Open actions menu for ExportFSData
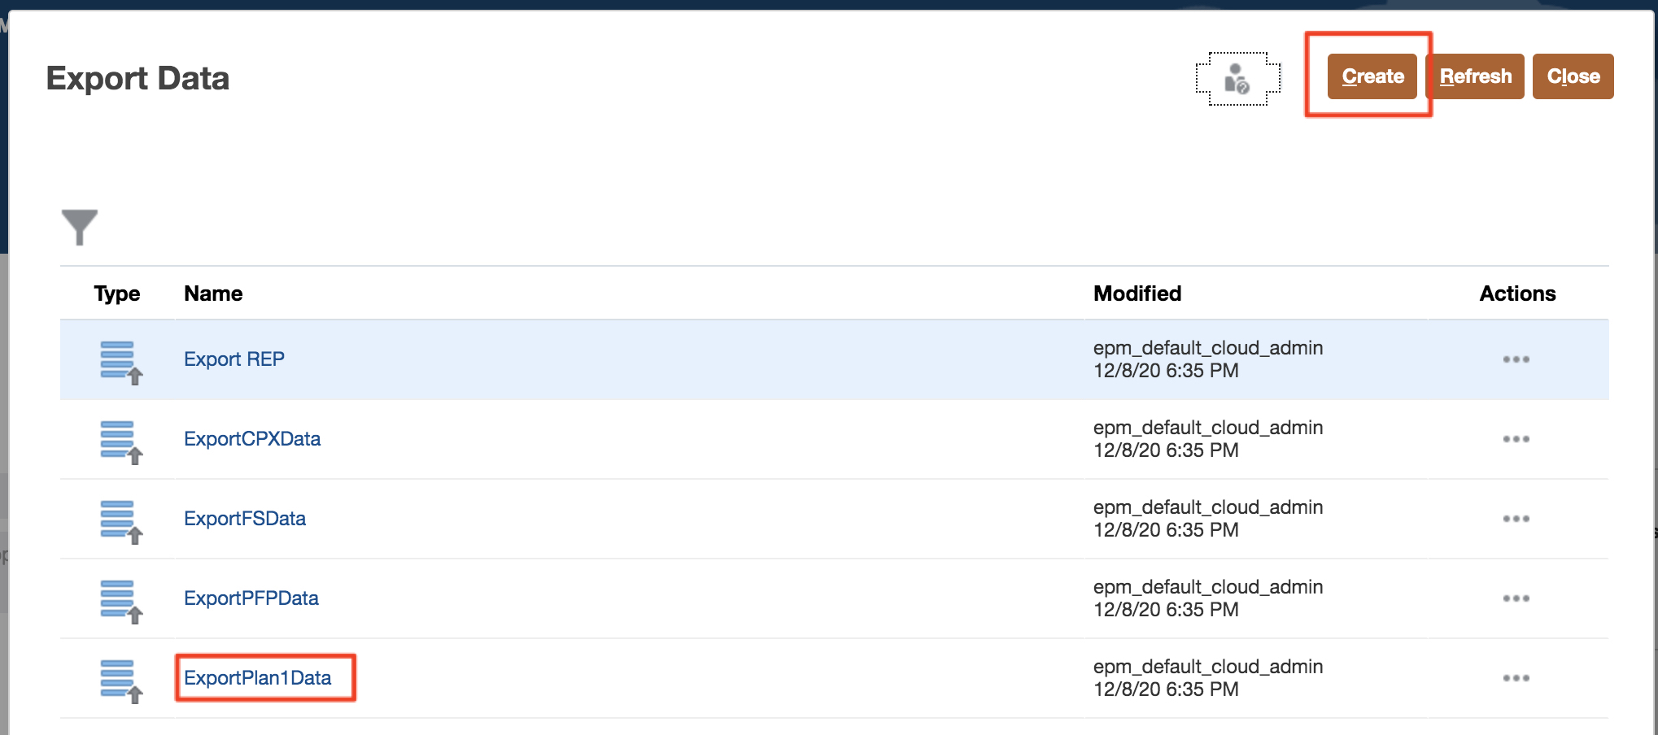The height and width of the screenshot is (735, 1658). (1516, 519)
